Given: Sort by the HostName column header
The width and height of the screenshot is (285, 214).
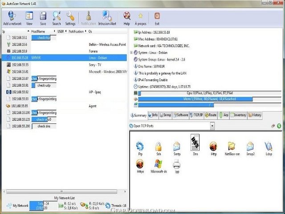Looking at the screenshot, I should (x=43, y=32).
